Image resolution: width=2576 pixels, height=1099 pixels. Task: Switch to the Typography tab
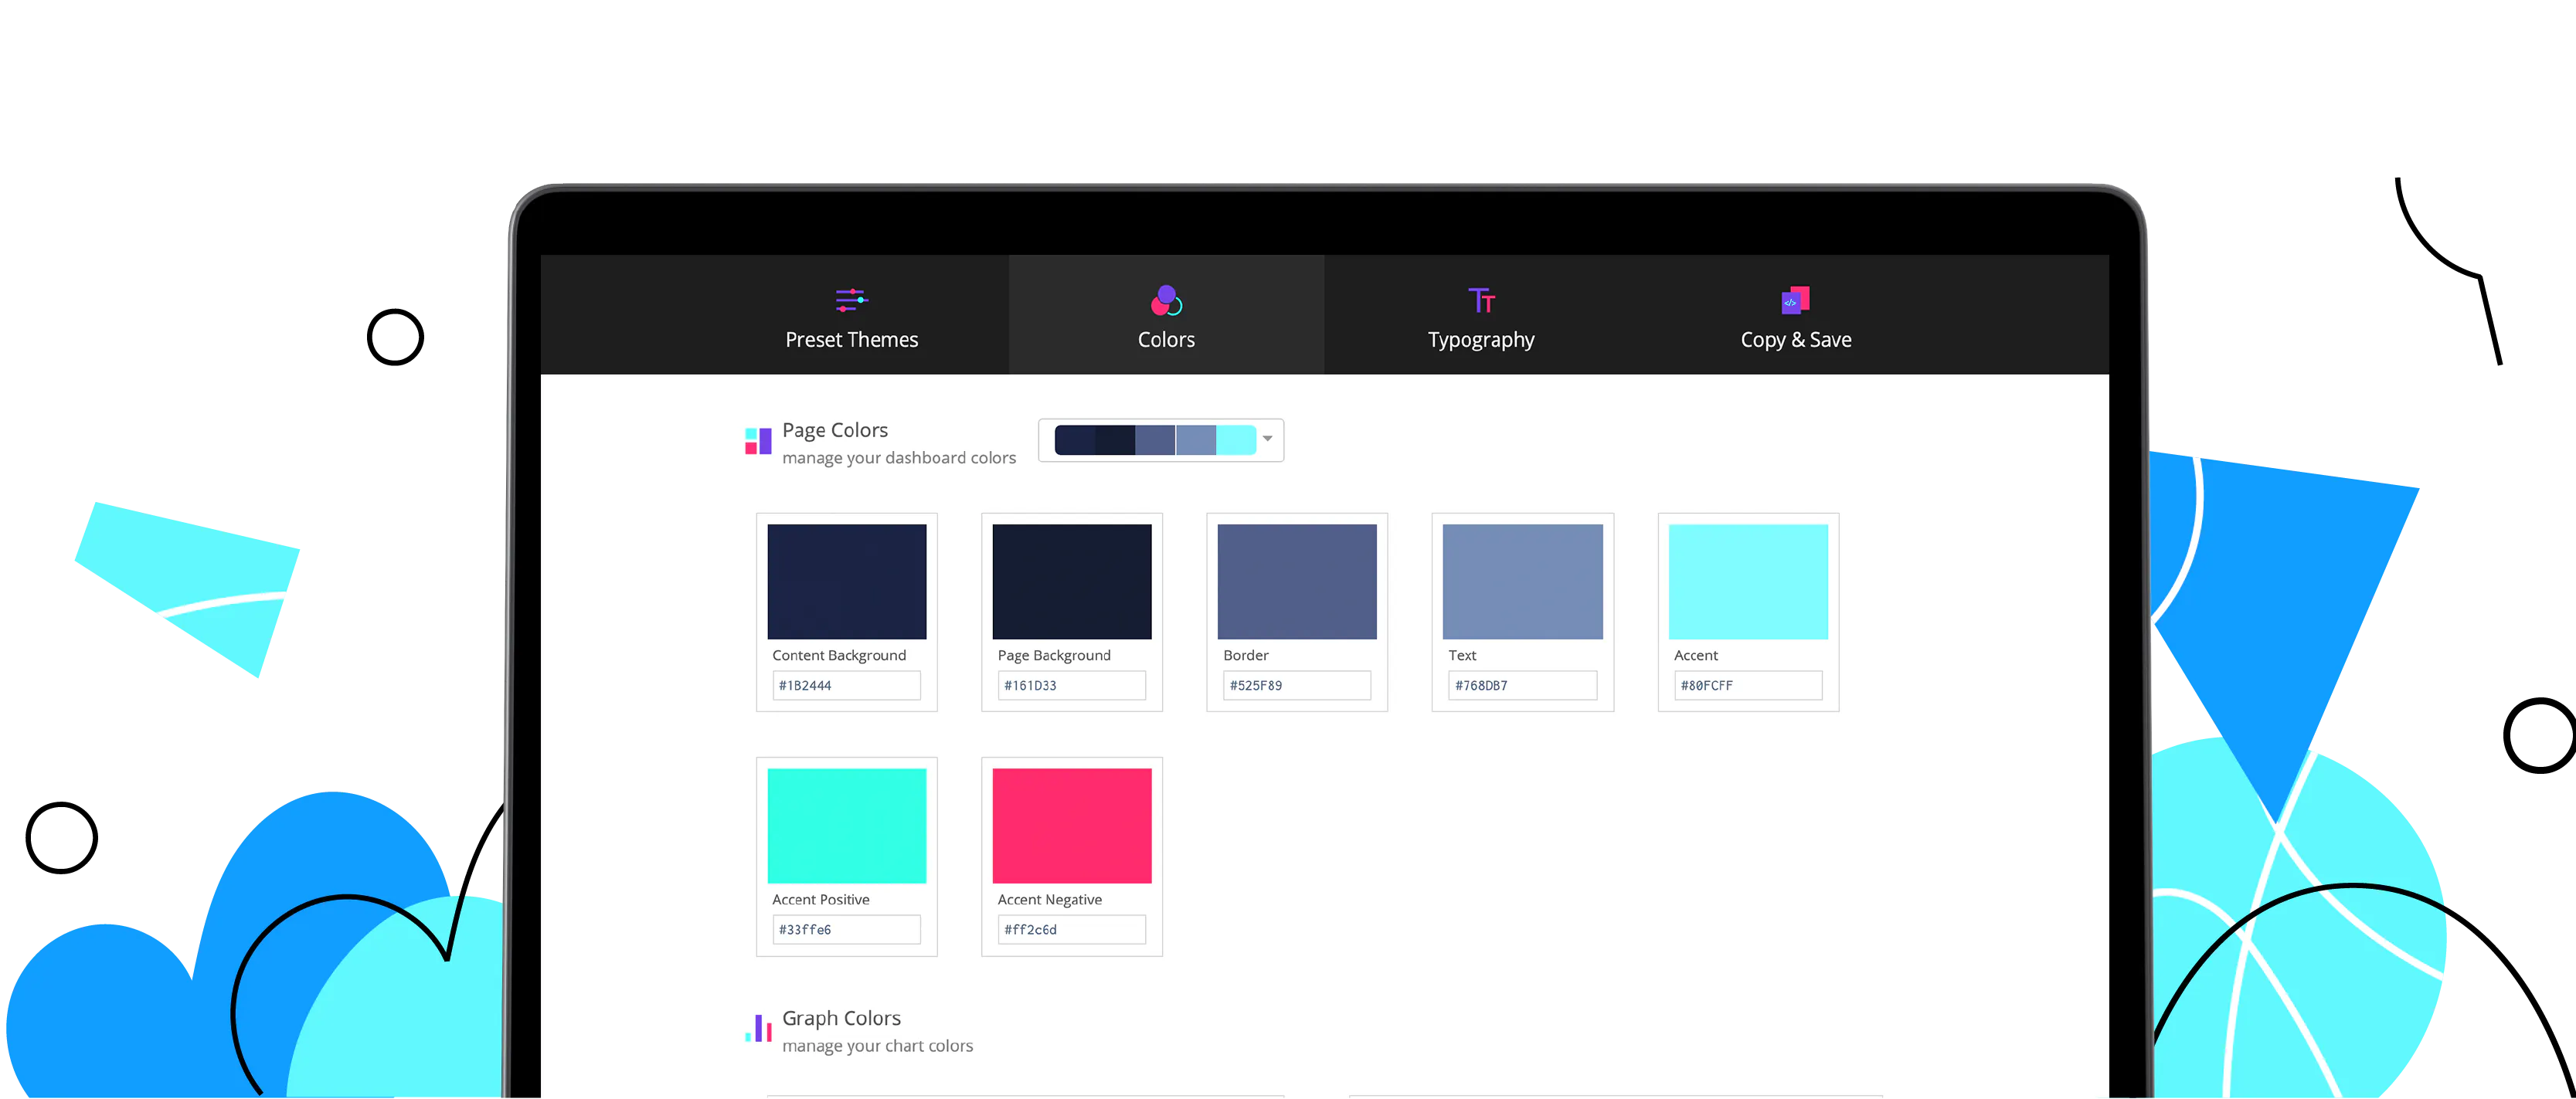click(1481, 339)
